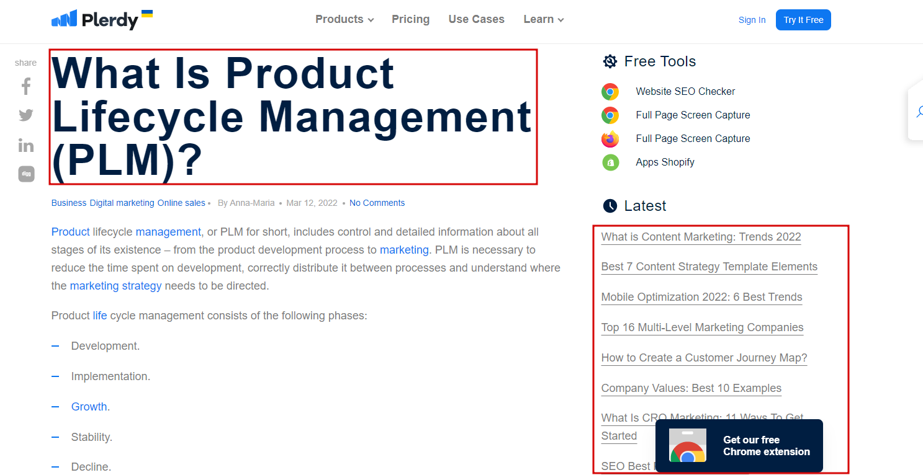Click the Try It Free button

[x=803, y=19]
